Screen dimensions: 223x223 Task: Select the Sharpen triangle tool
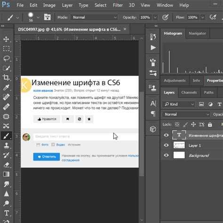(6, 194)
